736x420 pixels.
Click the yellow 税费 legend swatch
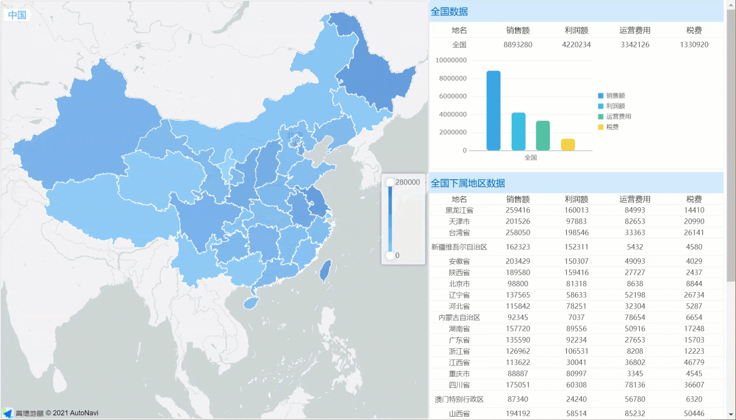tap(600, 127)
